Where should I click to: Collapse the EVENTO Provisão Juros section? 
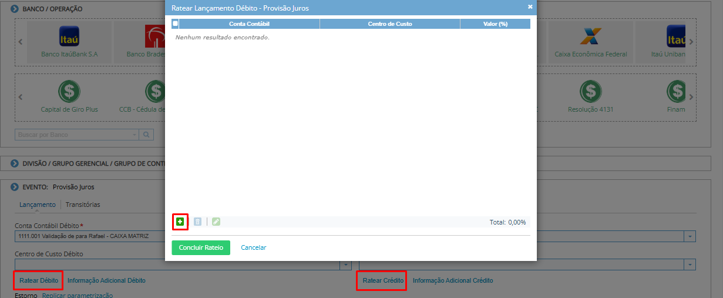(15, 187)
